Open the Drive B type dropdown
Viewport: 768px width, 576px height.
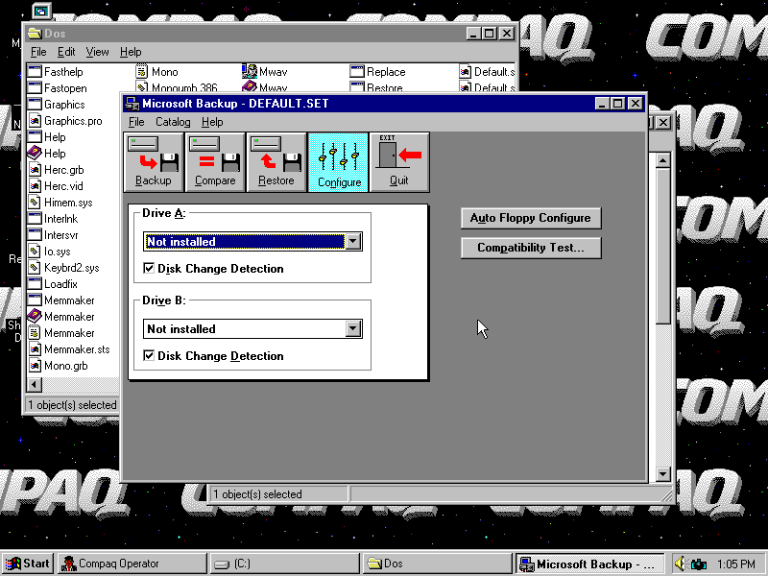tap(353, 328)
